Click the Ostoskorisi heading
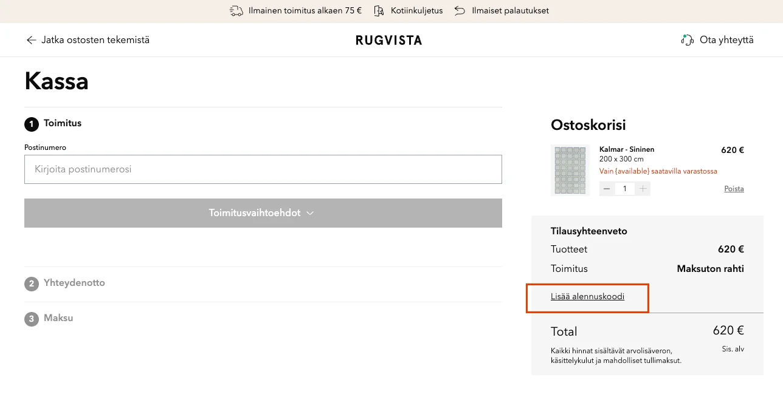783x417 pixels. (588, 125)
